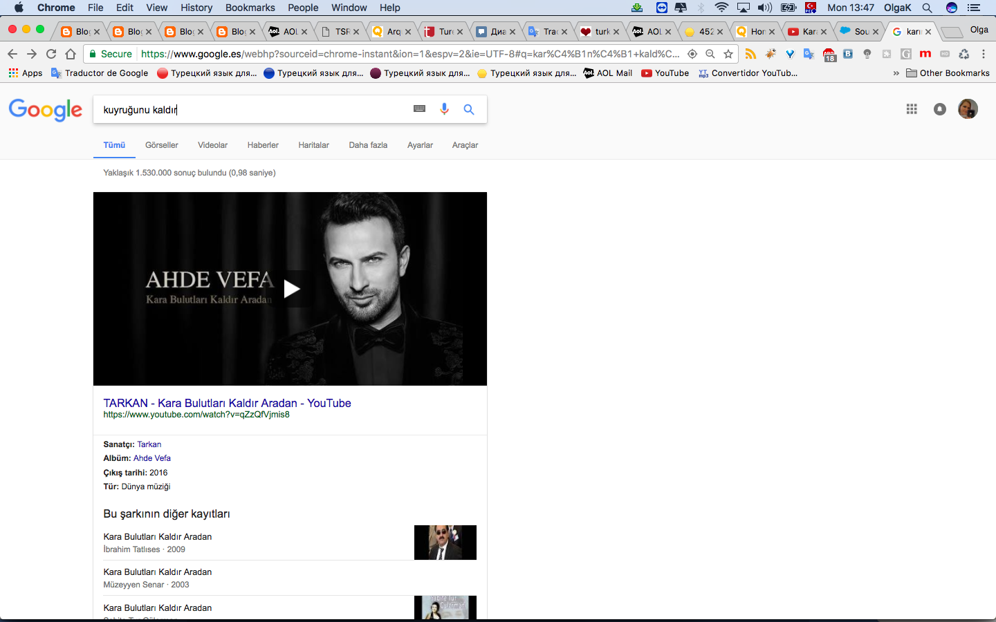
Task: Click the blue B extension icon
Action: click(x=848, y=54)
